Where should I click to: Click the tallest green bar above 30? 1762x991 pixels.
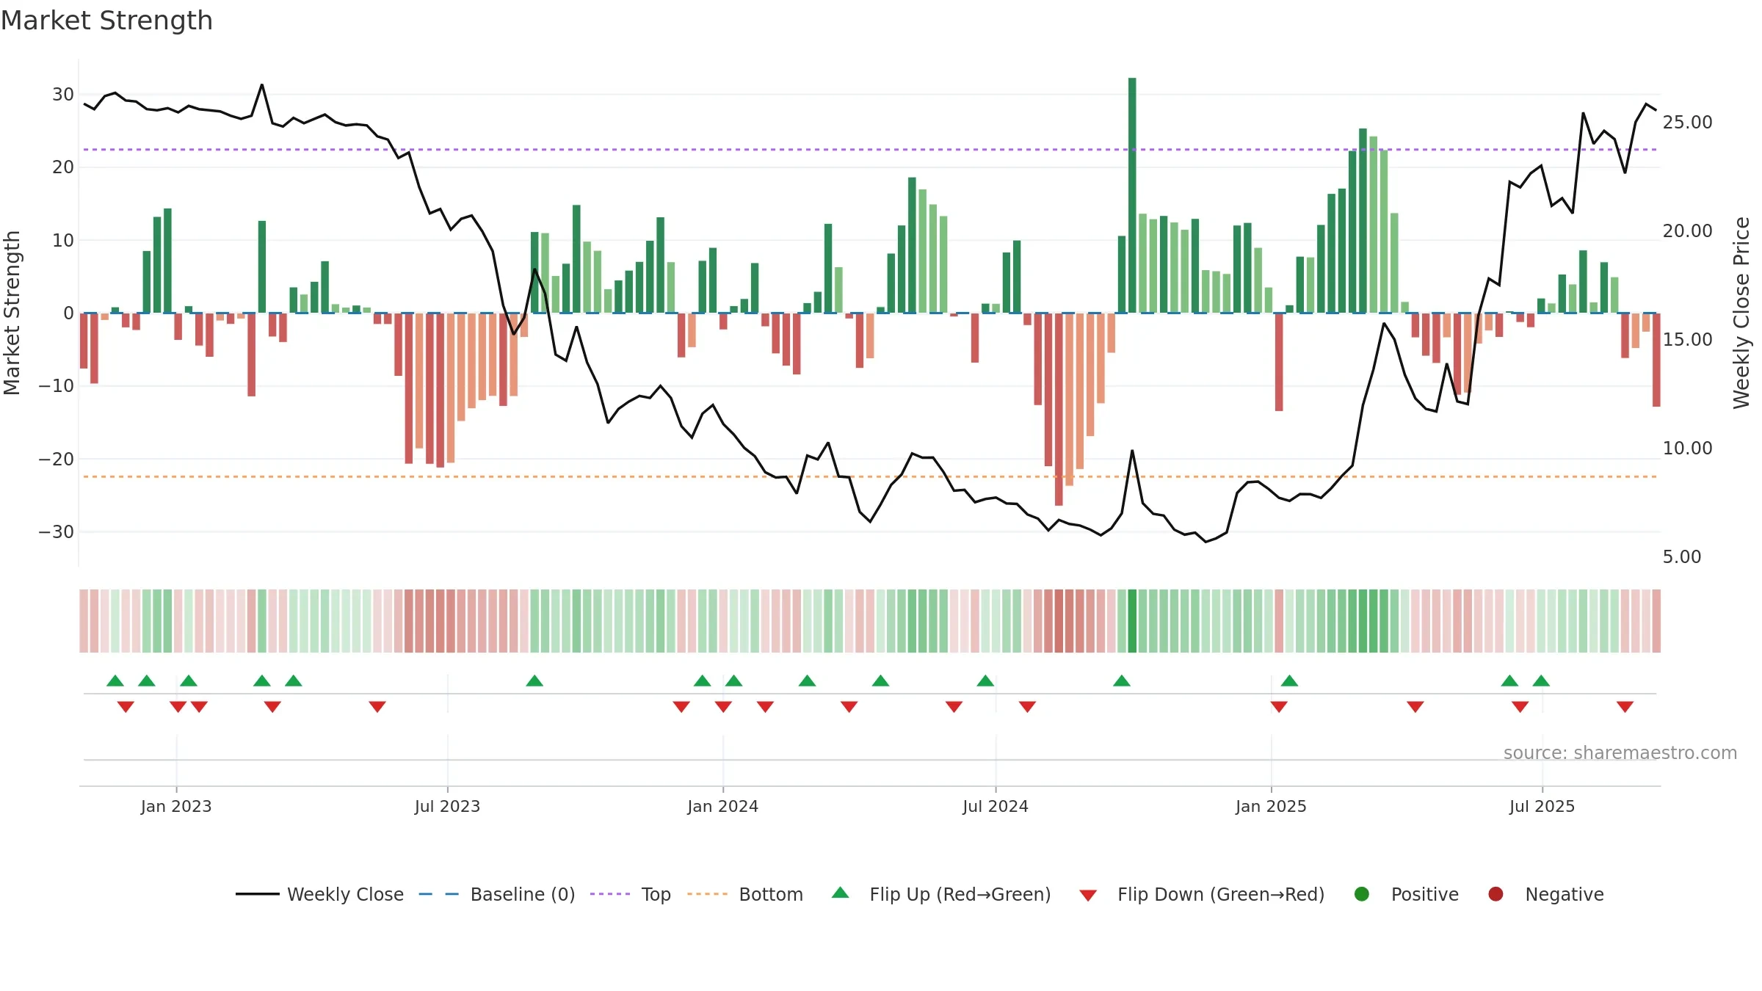[x=1132, y=195]
